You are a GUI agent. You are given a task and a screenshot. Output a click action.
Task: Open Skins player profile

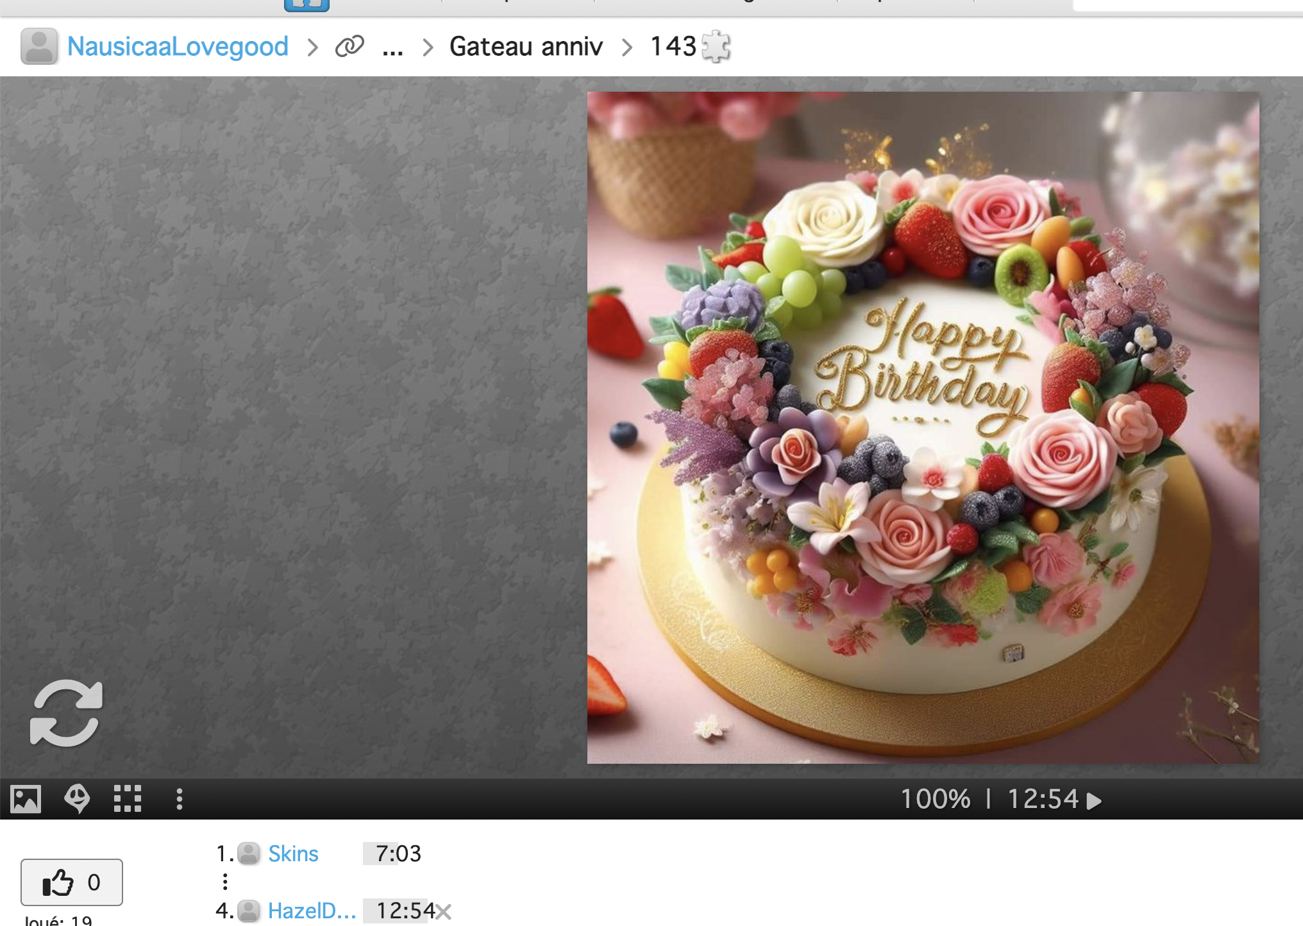point(293,854)
